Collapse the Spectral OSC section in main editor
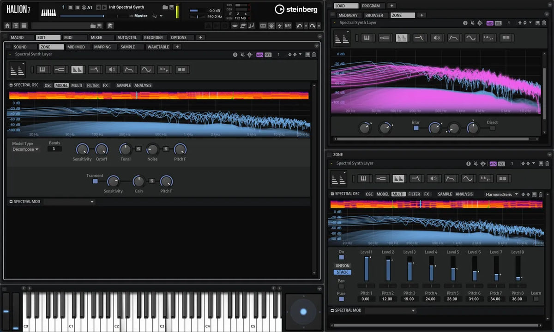The height and width of the screenshot is (332, 554). click(x=11, y=85)
